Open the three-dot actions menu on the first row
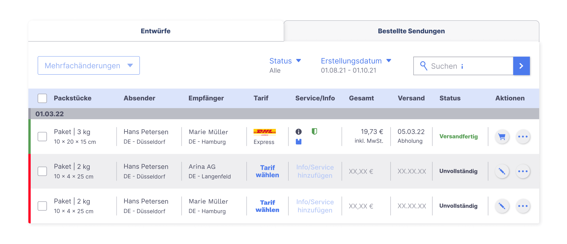The width and height of the screenshot is (567, 244). (523, 137)
